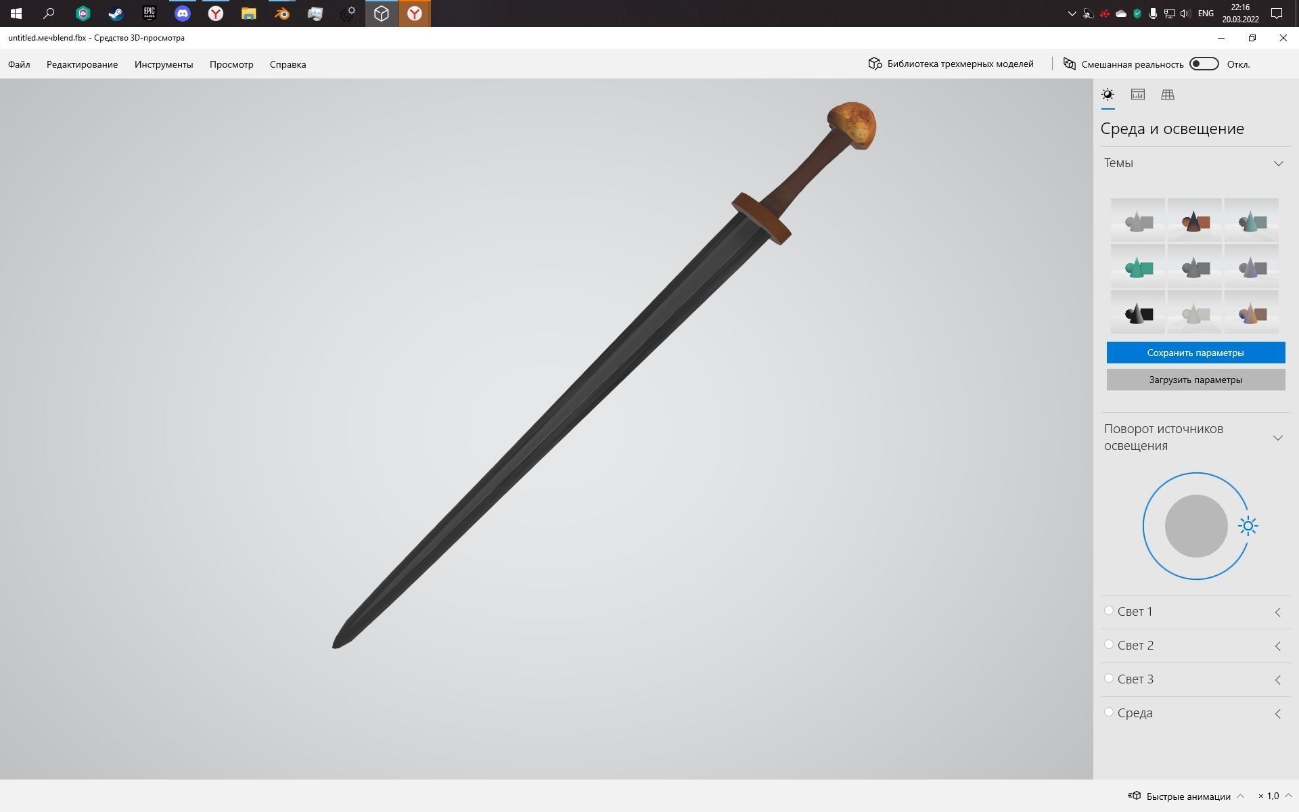Select the Свет 2 radio button
Viewport: 1299px width, 812px height.
[1108, 644]
